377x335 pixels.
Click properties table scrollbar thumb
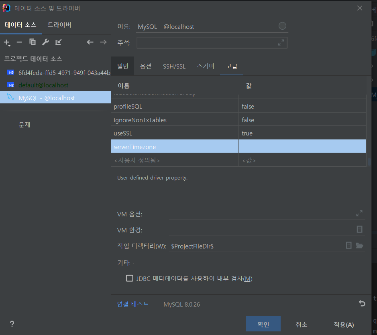click(x=369, y=161)
